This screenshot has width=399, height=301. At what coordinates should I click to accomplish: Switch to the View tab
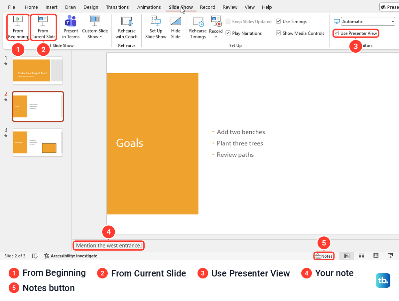[x=250, y=7]
